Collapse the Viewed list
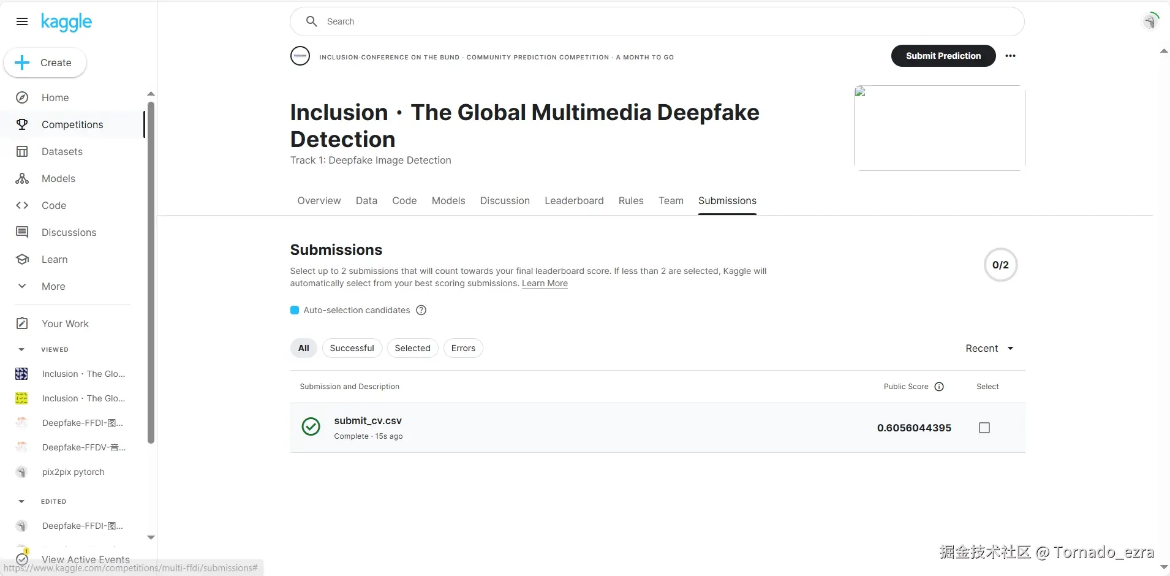The width and height of the screenshot is (1170, 576). coord(21,349)
